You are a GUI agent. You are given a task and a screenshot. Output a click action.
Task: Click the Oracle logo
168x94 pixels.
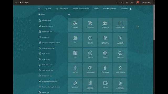[x=23, y=3]
